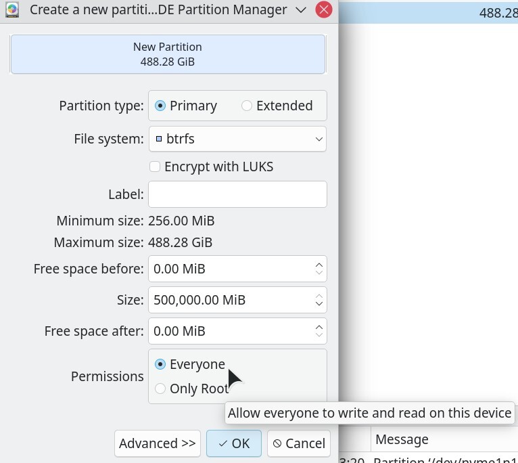The width and height of the screenshot is (518, 463).
Task: Select the Primary partition type
Action: pyautogui.click(x=160, y=106)
